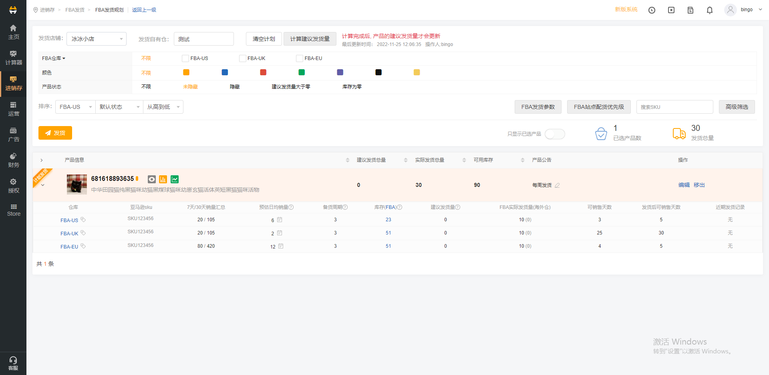Screen dimensions: 769x375
Task: Open 运营 operations in sidebar
Action: tap(13, 109)
